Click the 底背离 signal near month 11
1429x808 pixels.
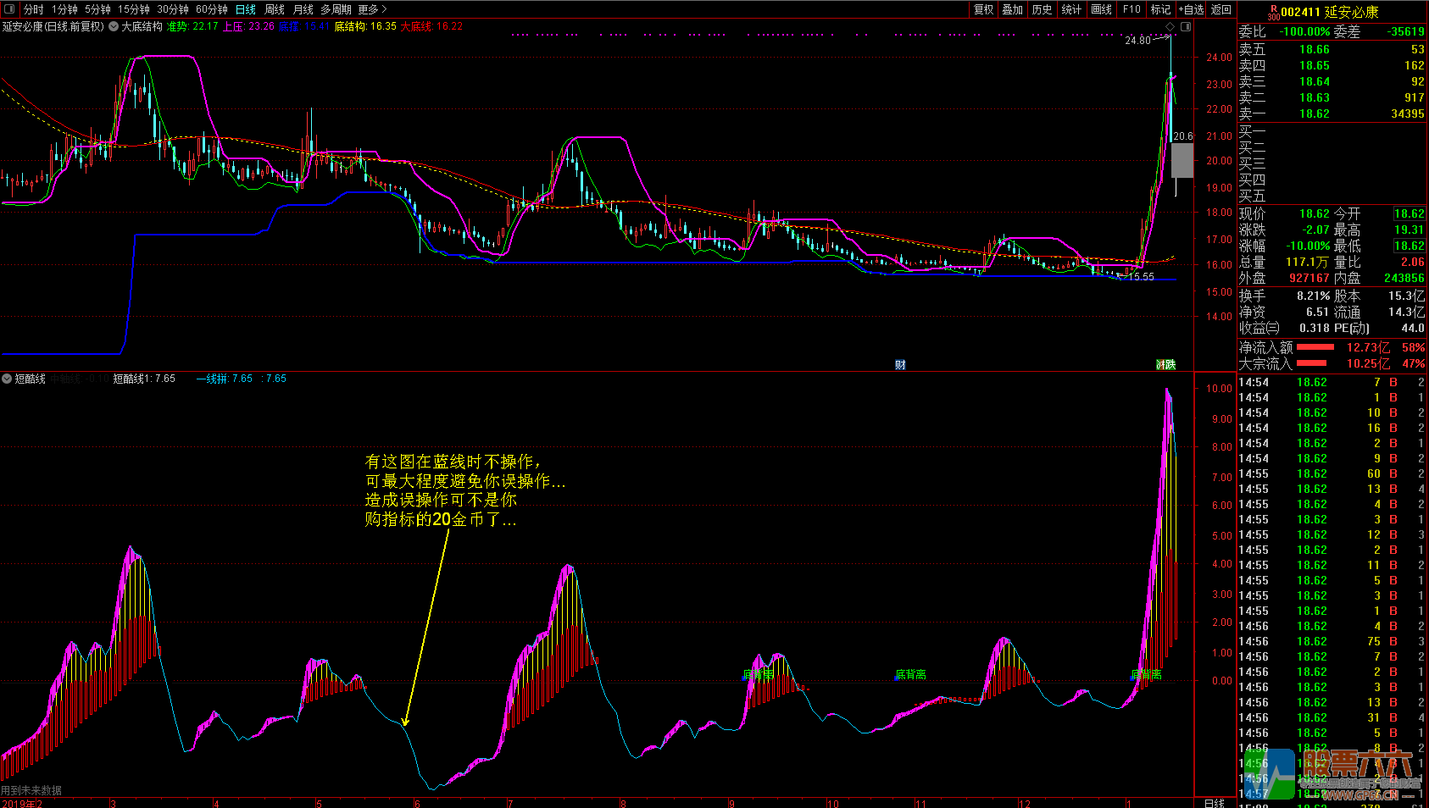[x=910, y=675]
